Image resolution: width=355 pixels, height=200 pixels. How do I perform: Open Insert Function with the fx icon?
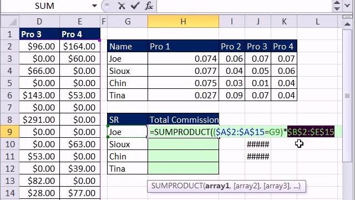point(149,6)
